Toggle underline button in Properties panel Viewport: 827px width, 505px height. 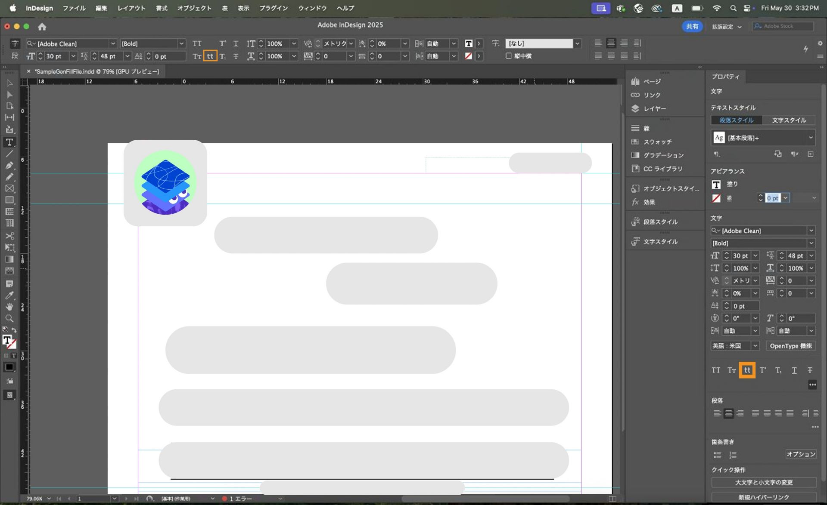click(794, 370)
